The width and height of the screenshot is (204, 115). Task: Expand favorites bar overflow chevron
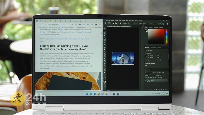coord(90,27)
